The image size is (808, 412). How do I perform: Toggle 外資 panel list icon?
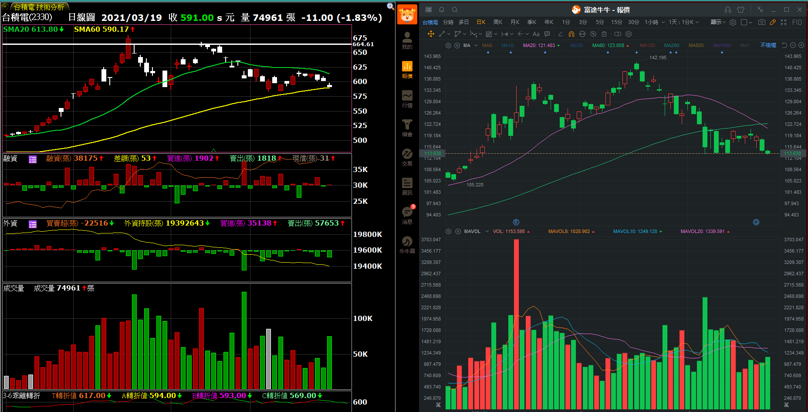click(x=33, y=224)
